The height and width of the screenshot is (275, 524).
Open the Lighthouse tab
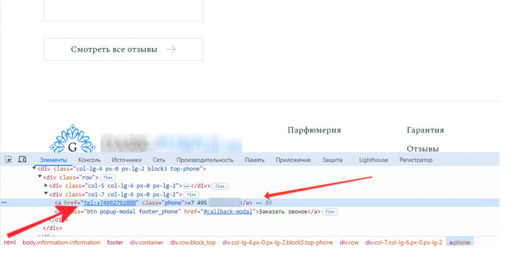pos(373,160)
